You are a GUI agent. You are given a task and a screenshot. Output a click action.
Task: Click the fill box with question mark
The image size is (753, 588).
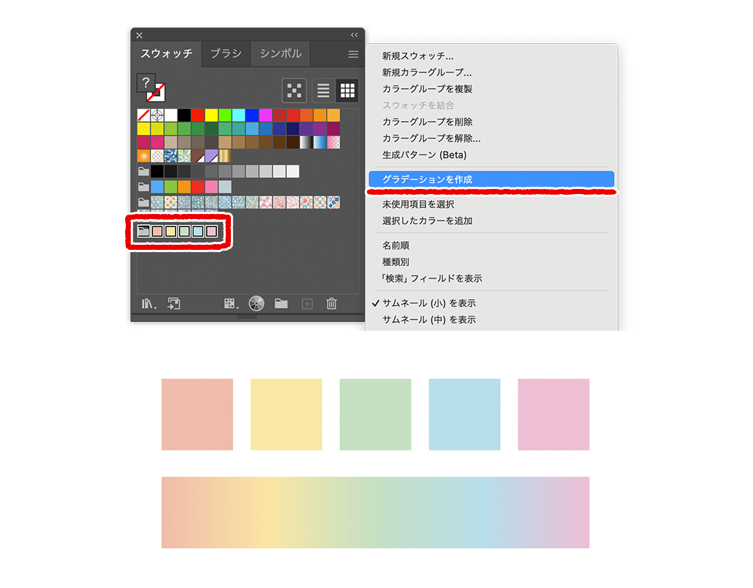pos(146,82)
